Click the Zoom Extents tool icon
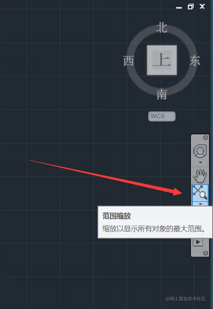213x309 pixels. (x=200, y=193)
